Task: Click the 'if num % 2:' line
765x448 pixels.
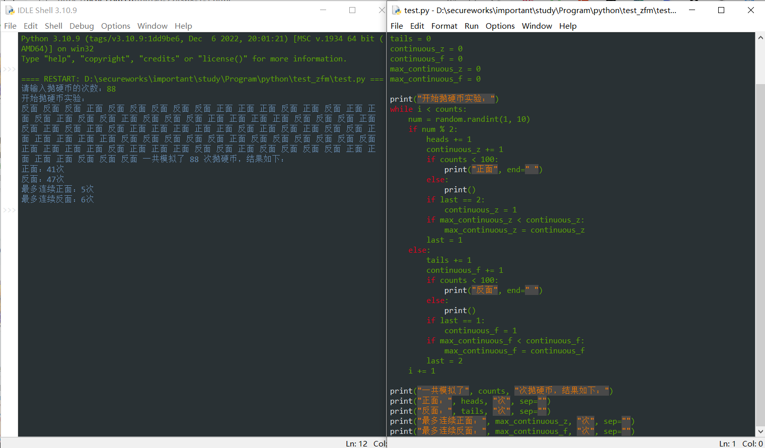Action: pyautogui.click(x=433, y=129)
